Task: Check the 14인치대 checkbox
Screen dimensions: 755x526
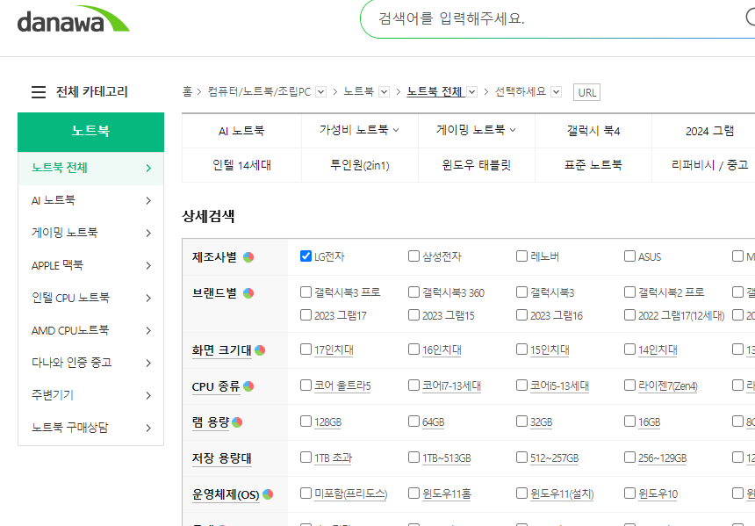Action: [x=629, y=349]
